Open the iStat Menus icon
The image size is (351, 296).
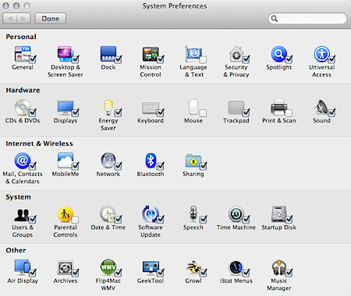[236, 267]
